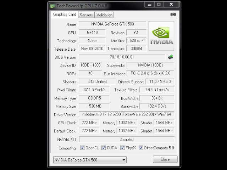
Task: Open the NVIDIA GeForce GTX 580 dropdown
Action: 90,160
